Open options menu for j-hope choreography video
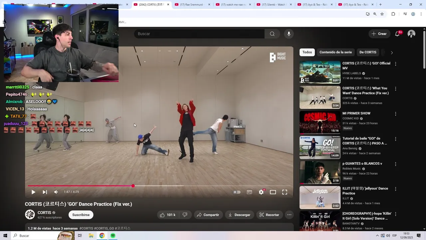 [396, 214]
